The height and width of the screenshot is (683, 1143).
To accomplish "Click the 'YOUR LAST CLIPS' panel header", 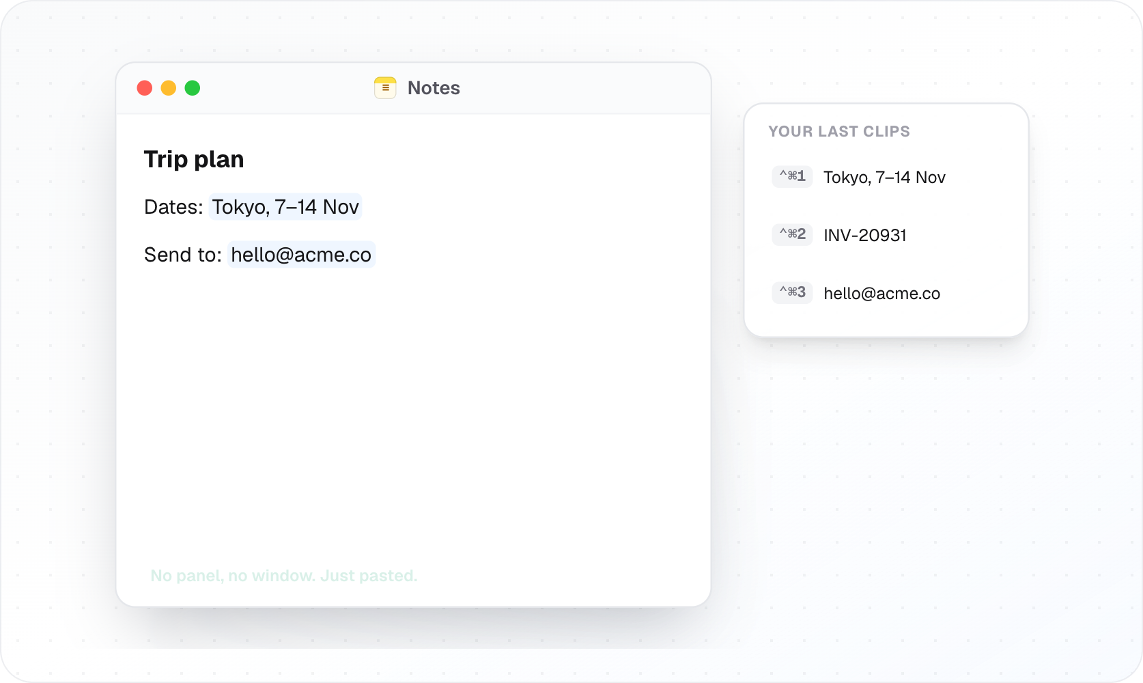I will coord(839,132).
